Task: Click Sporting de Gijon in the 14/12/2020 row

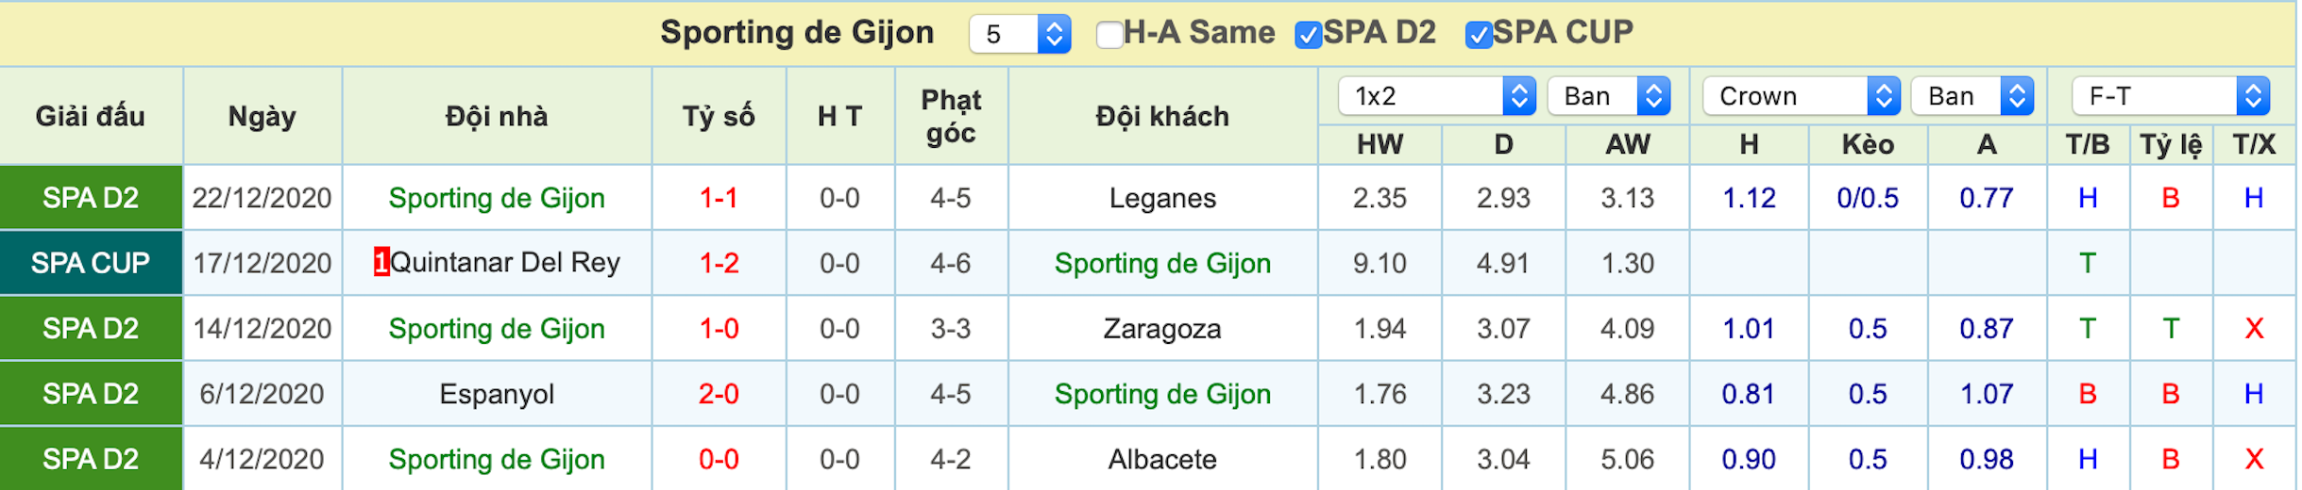Action: pos(497,329)
